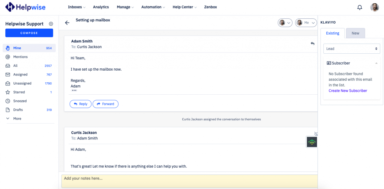Click the notification bell icon
Viewport: 384px width, 189px height.
[360, 7]
